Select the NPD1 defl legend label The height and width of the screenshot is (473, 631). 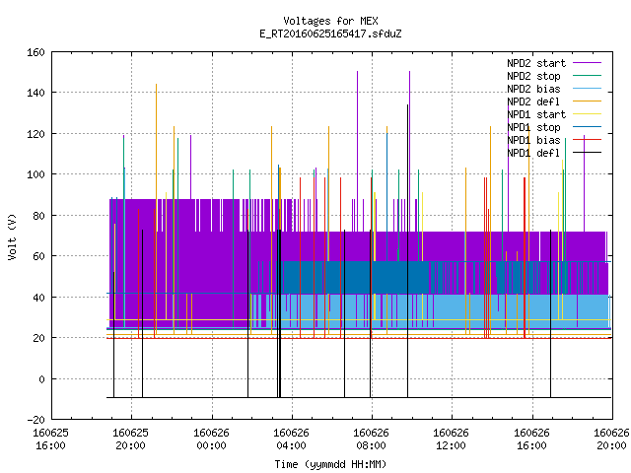[x=533, y=153]
